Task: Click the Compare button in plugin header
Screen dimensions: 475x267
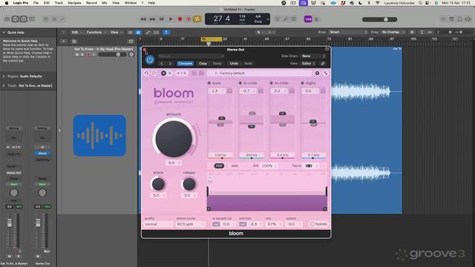Action: pos(185,64)
